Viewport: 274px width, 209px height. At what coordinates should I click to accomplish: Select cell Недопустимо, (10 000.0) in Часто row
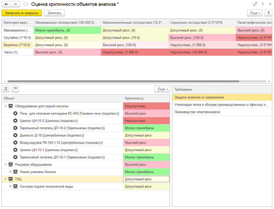(x=202, y=52)
